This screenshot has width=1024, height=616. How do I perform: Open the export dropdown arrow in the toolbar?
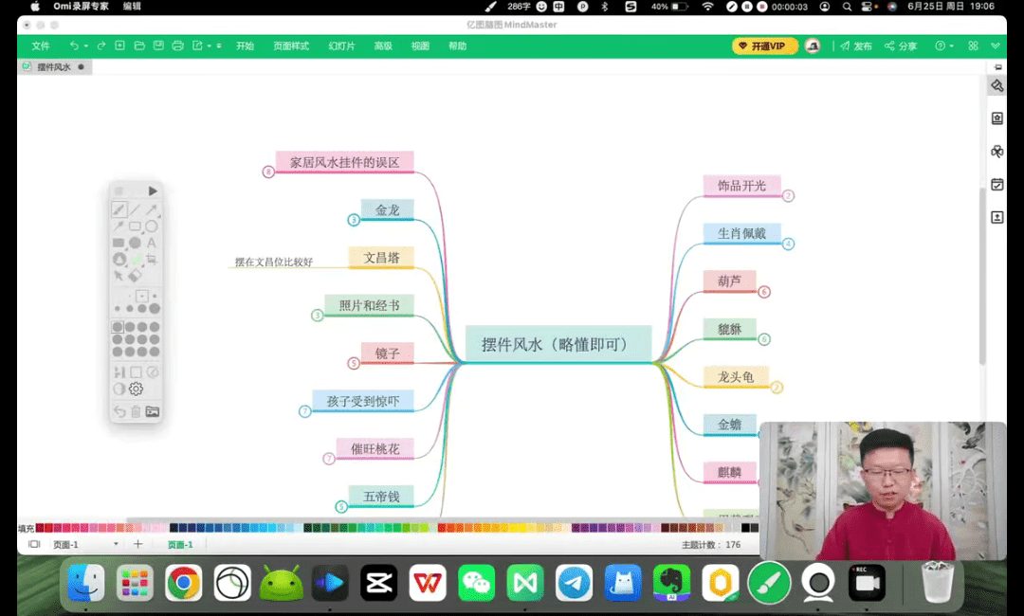coord(210,45)
